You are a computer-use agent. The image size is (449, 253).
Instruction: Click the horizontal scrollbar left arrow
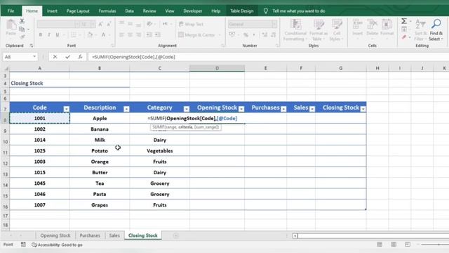(295, 236)
